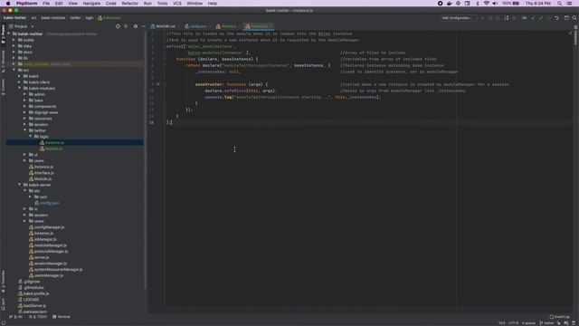Expand the admin folder
This screenshot has height=326, width=579.
pos(24,94)
